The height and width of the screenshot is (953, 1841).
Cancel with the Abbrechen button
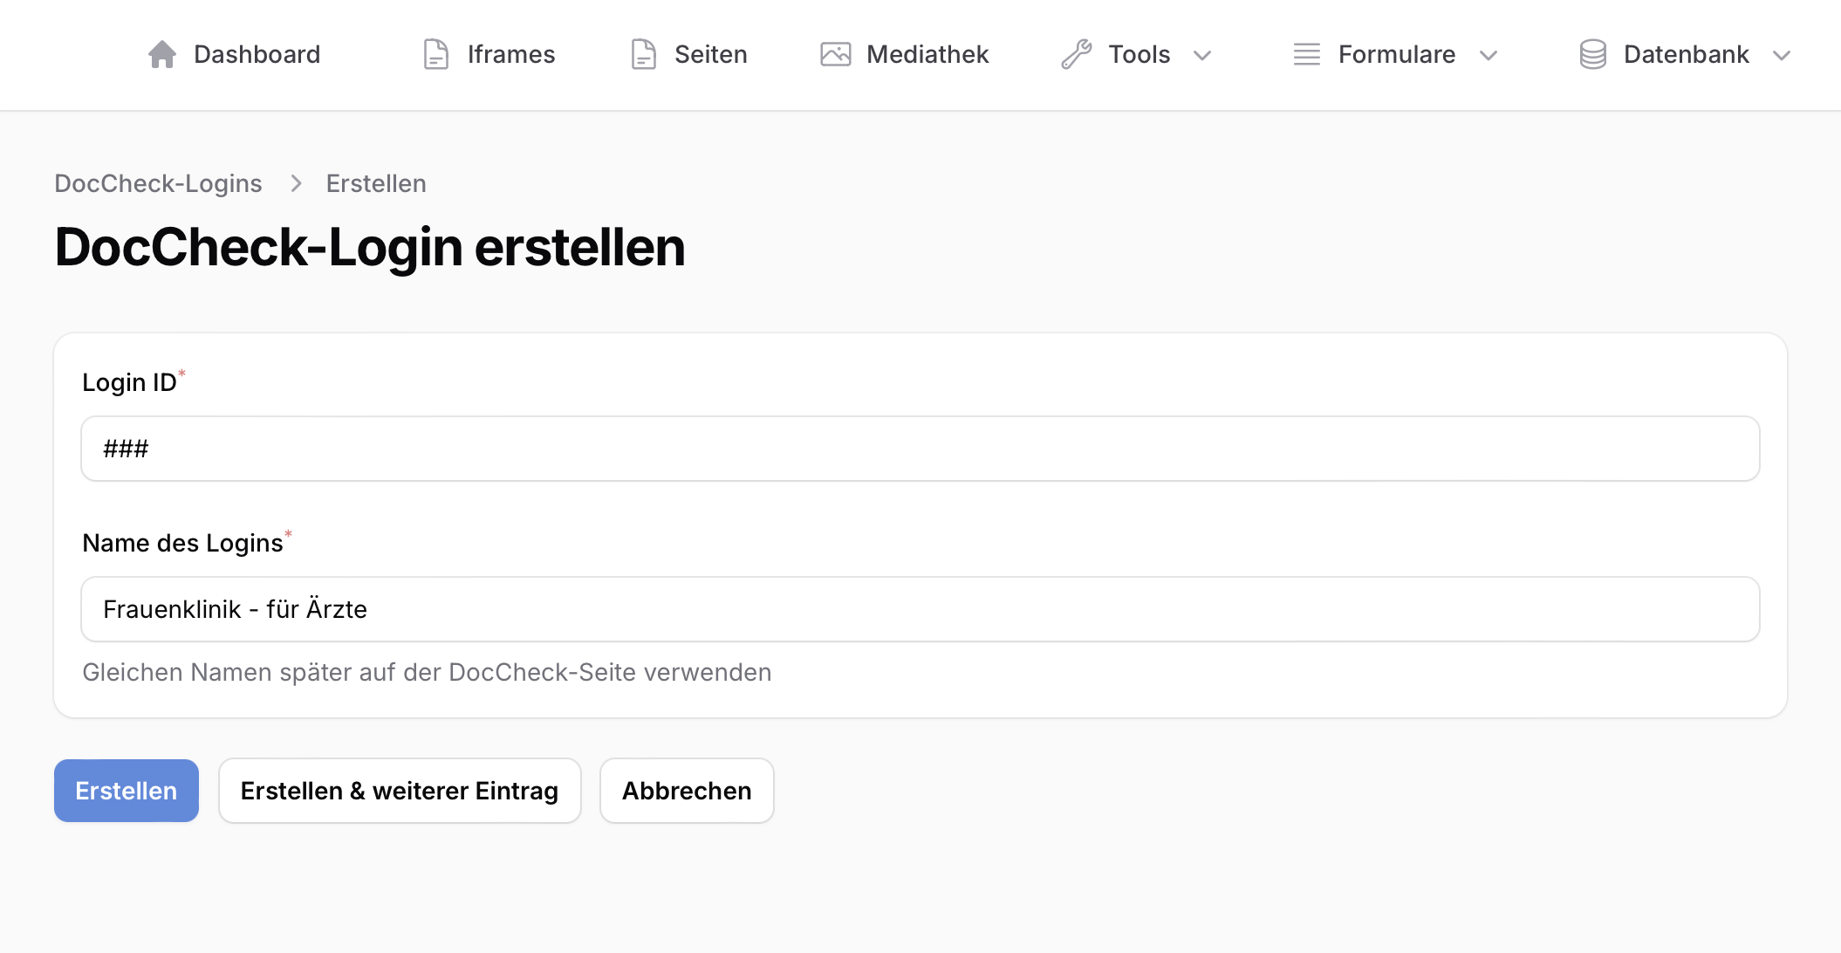[687, 791]
